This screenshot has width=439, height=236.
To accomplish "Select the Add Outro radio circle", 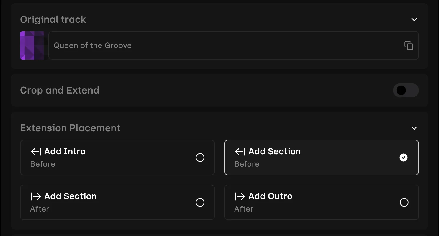I will (x=404, y=202).
